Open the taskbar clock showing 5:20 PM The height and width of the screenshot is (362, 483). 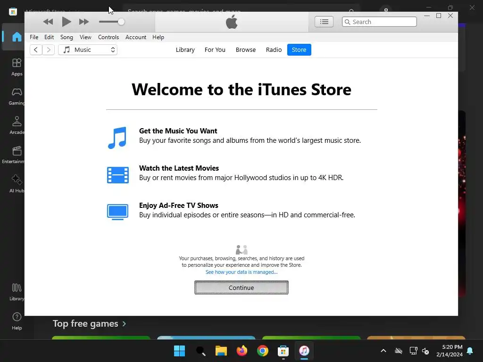450,351
